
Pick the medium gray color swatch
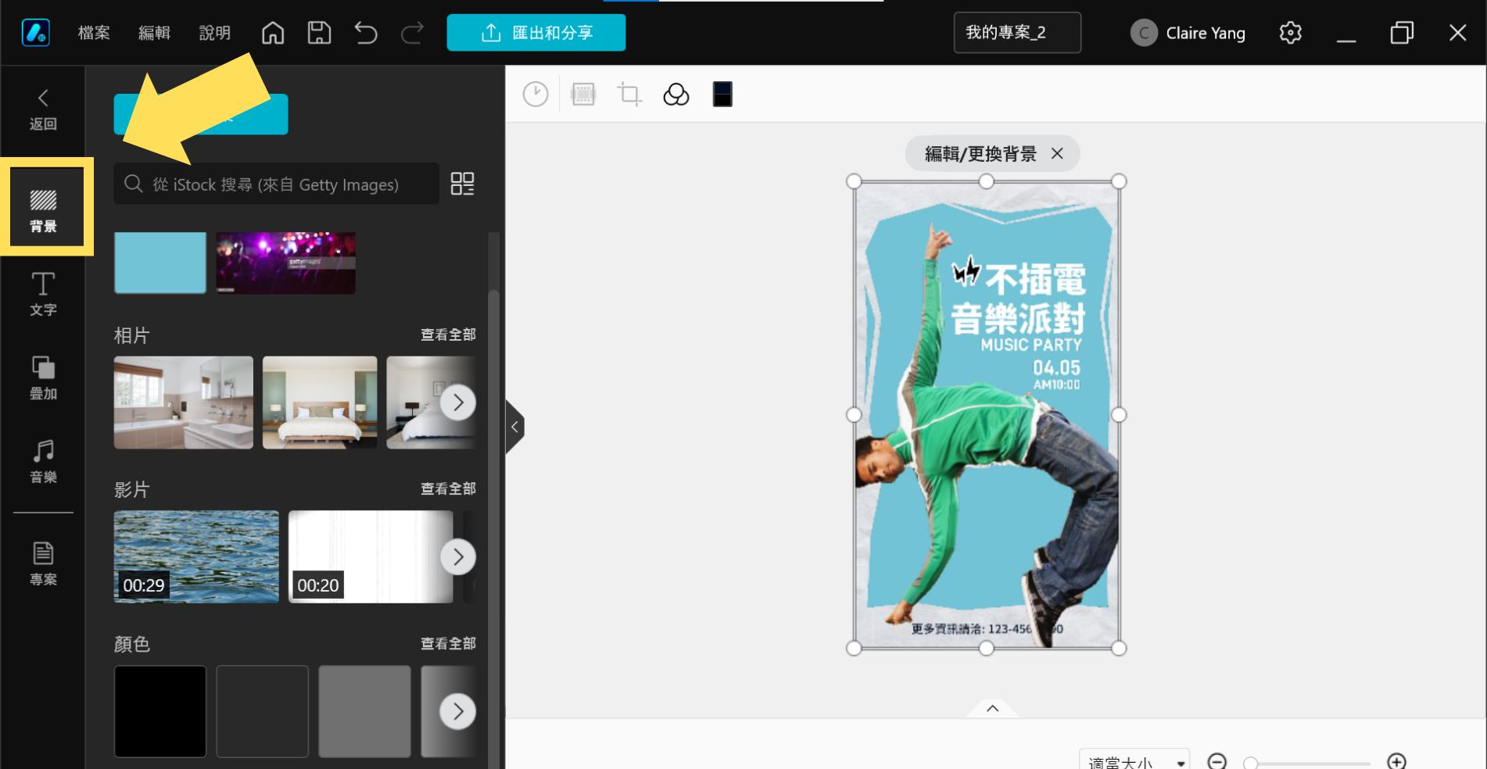[x=364, y=711]
